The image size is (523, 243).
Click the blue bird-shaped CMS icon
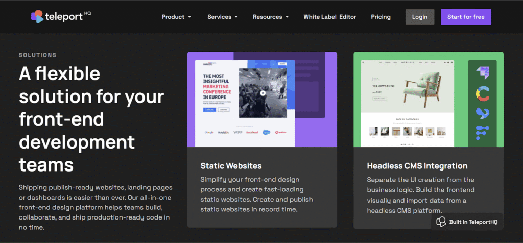[482, 113]
